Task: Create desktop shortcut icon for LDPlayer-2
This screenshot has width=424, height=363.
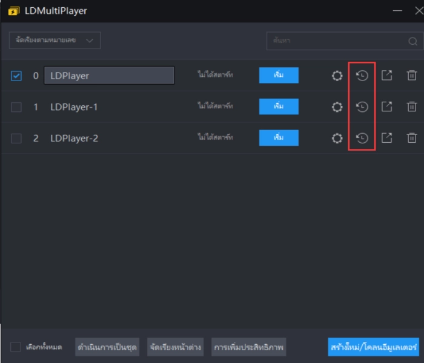Action: [x=386, y=138]
